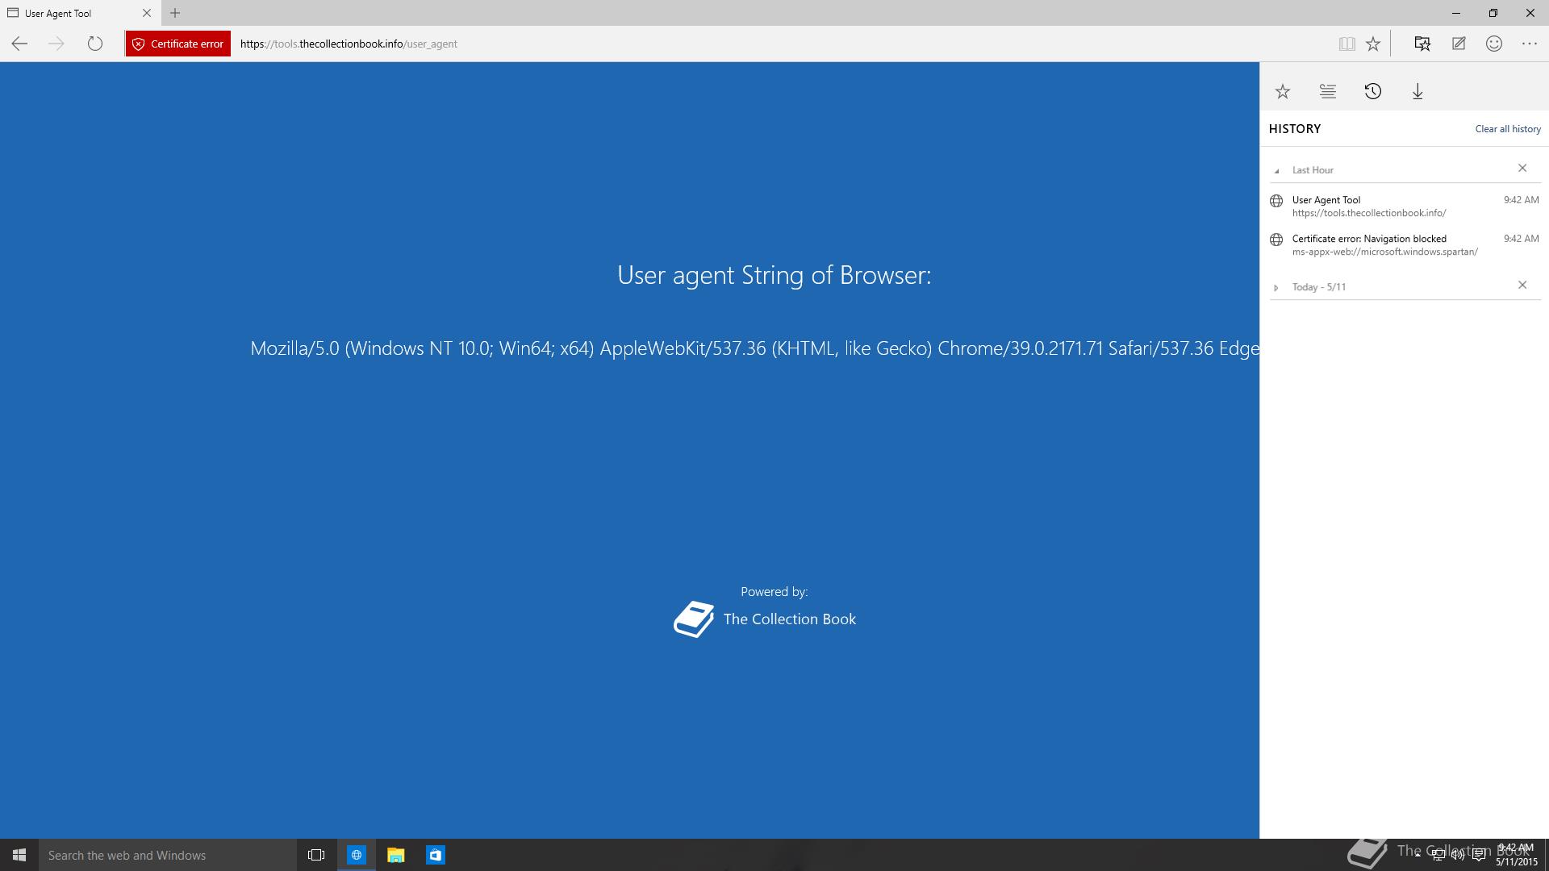Image resolution: width=1549 pixels, height=871 pixels.
Task: Click the user agent string text
Action: pos(754,348)
